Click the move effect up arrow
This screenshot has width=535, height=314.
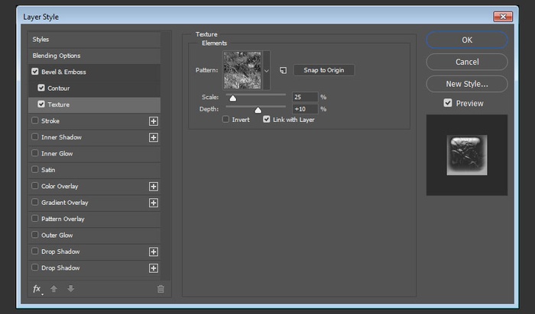coord(54,289)
